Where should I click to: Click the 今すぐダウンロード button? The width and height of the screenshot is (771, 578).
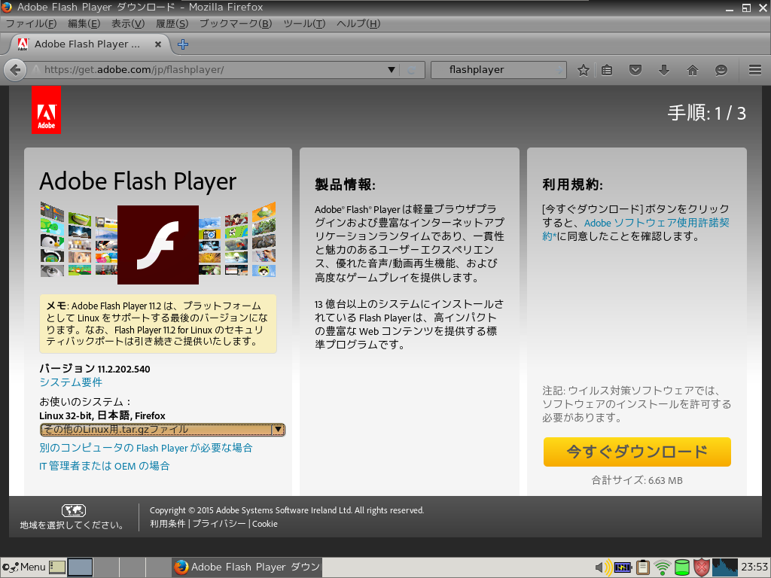(x=637, y=452)
